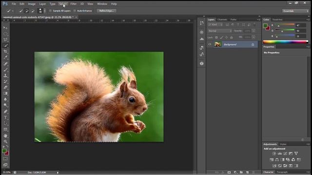Choose Add to selection mode
Screen dimensions: 312x175
click(27, 11)
